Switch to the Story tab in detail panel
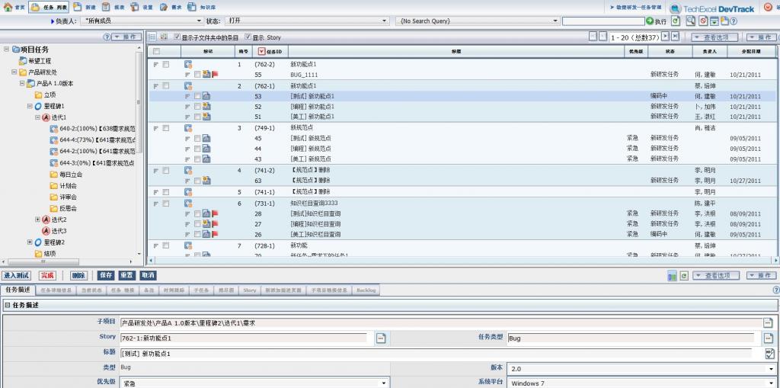Image resolution: width=780 pixels, height=388 pixels. pyautogui.click(x=250, y=290)
